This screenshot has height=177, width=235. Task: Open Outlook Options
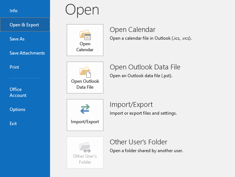(17, 109)
